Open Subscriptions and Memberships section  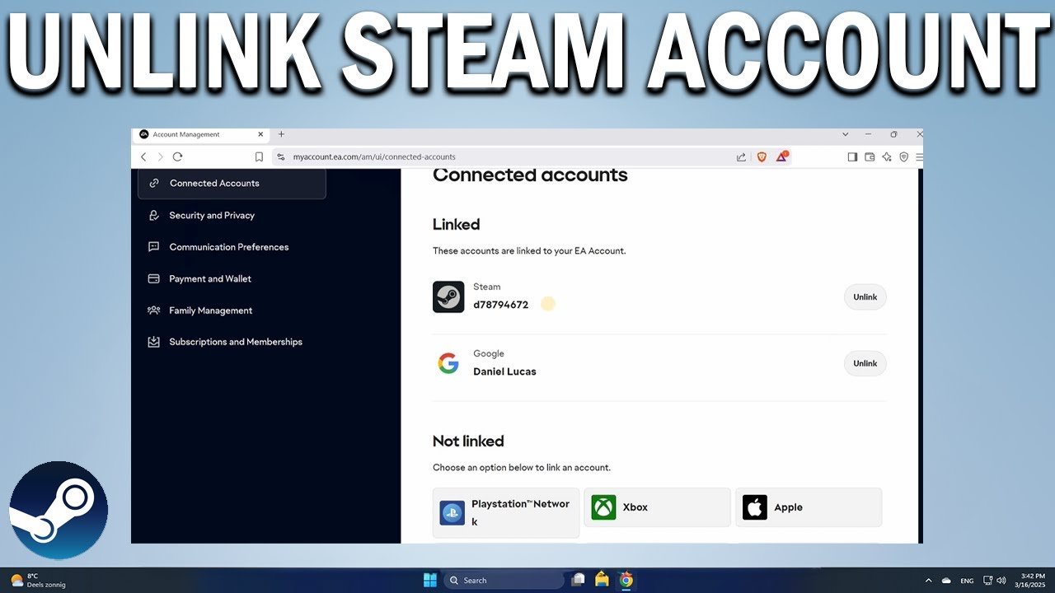tap(236, 342)
